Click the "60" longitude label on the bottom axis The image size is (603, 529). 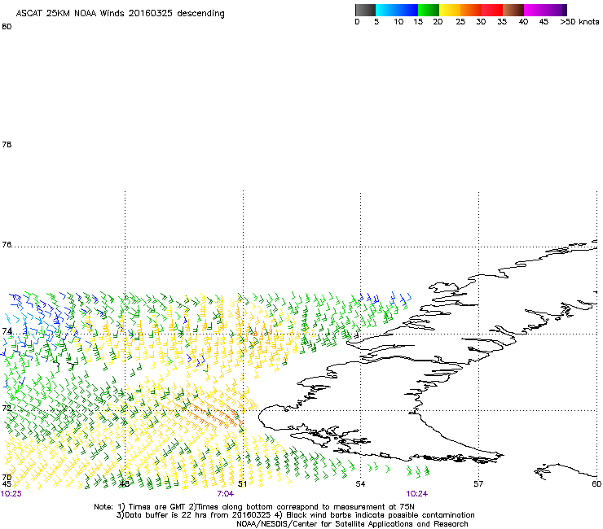[x=596, y=484]
